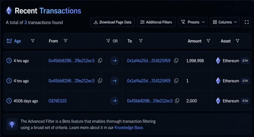This screenshot has width=254, height=137.
Task: Open the Asset column filter
Action: pos(238,41)
